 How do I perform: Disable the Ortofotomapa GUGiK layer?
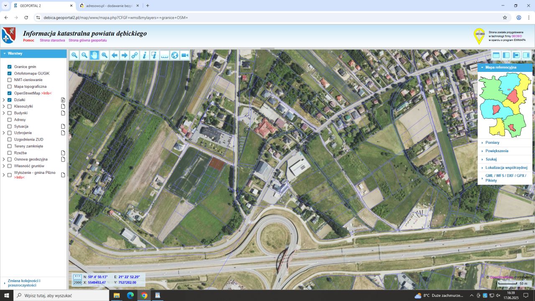(x=10, y=74)
